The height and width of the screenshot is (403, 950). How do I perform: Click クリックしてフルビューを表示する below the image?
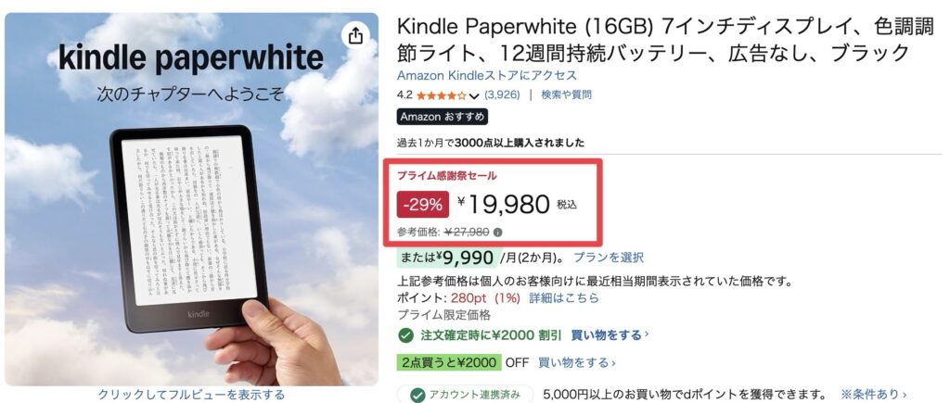click(191, 395)
